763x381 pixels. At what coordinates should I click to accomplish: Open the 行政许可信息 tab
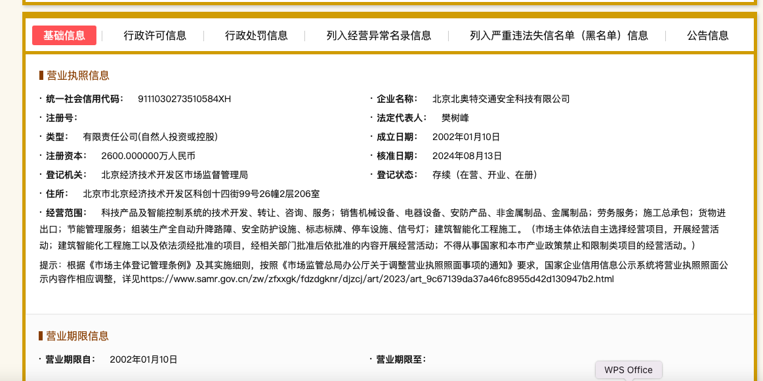(x=155, y=35)
